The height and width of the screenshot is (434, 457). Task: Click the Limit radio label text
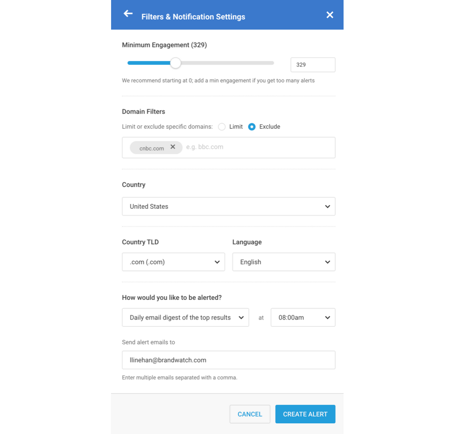click(x=236, y=127)
